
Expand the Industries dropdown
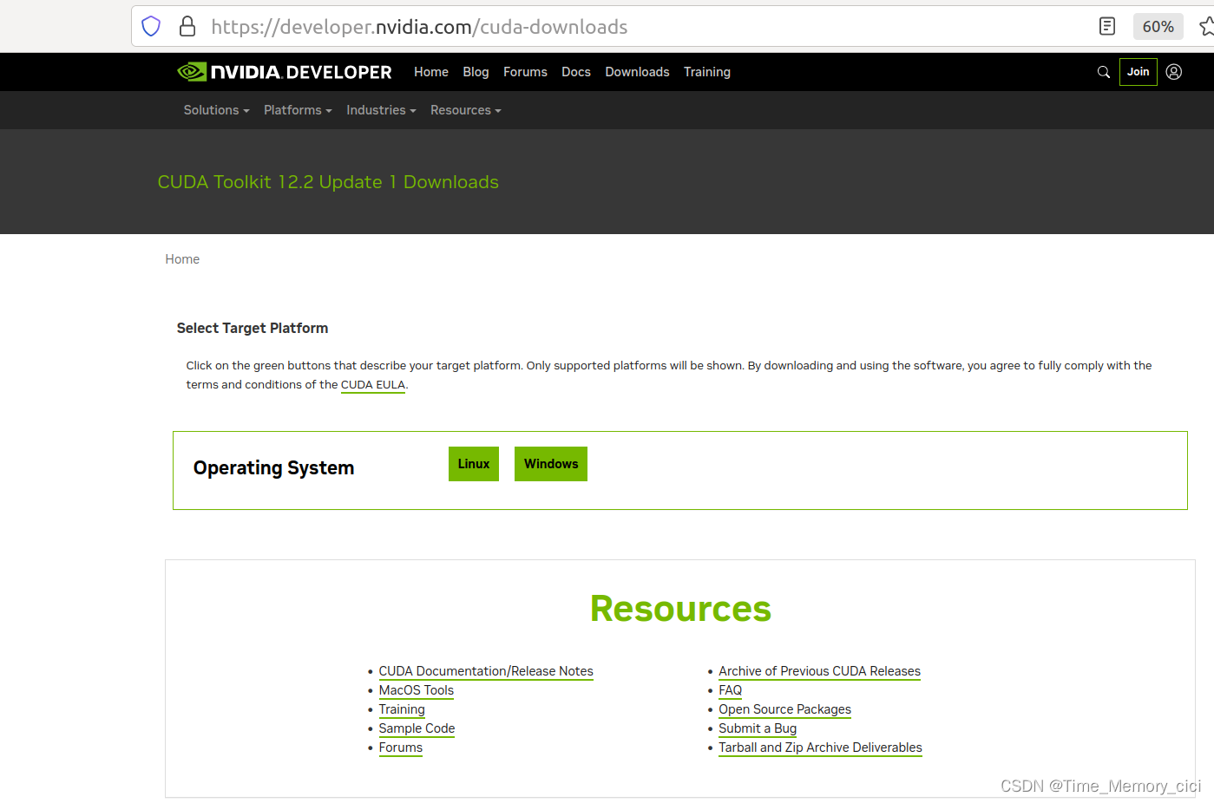click(x=381, y=110)
